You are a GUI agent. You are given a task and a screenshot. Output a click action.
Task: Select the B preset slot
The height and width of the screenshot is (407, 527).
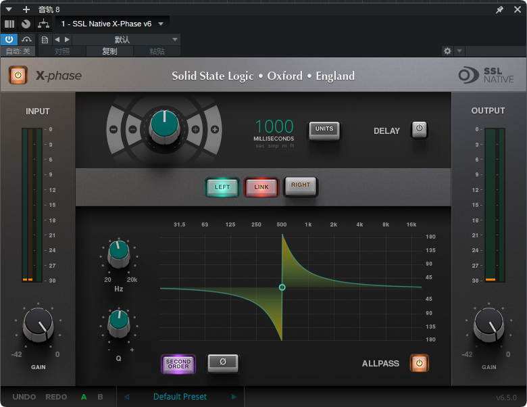(100, 397)
